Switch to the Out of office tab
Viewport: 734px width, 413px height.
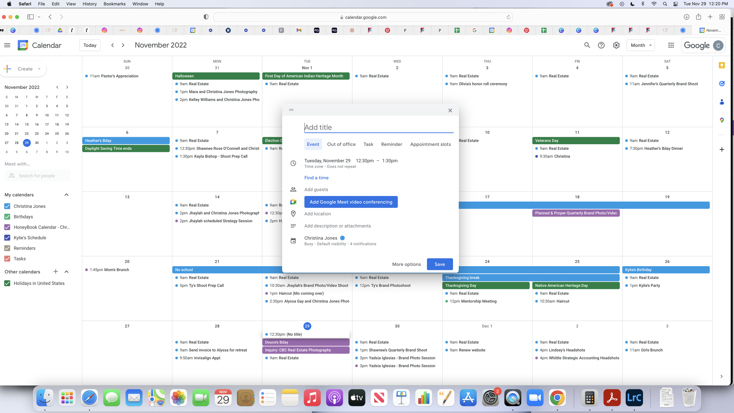pyautogui.click(x=341, y=144)
